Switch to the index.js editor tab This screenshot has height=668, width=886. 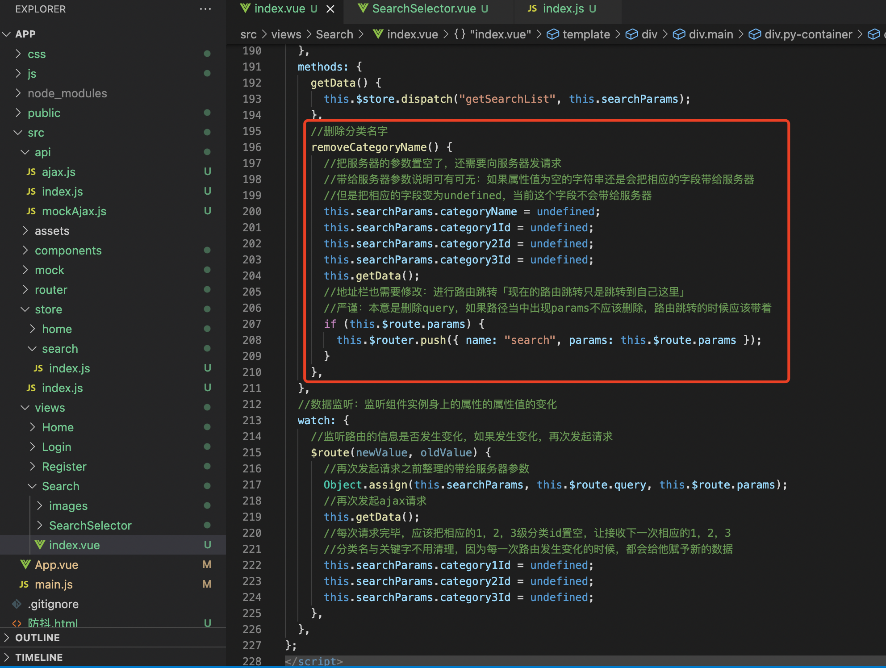pos(563,9)
